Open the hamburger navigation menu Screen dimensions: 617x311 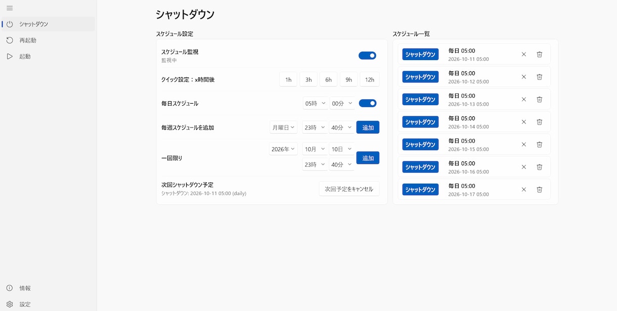[10, 8]
